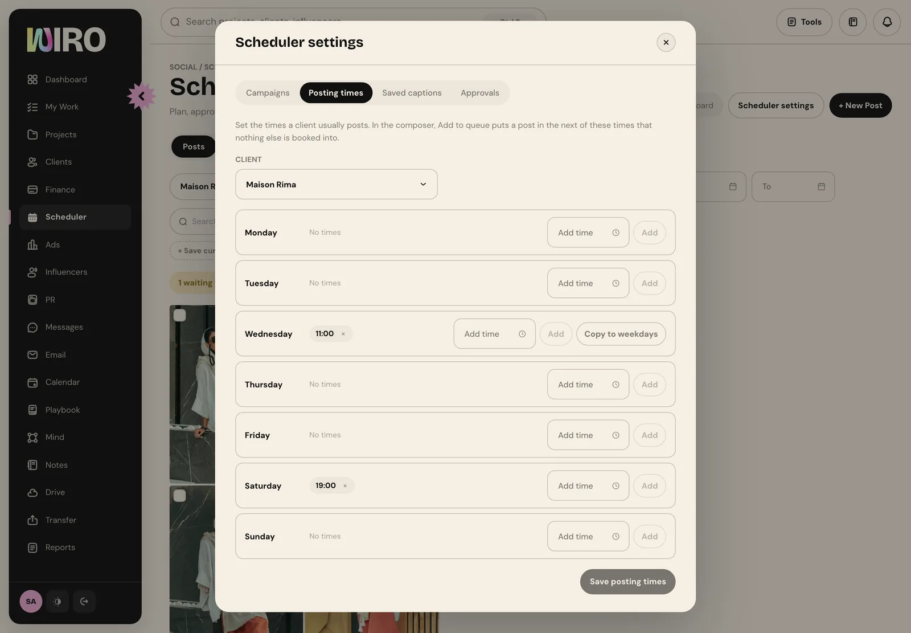Open the Maison Rima client dropdown
Image resolution: width=911 pixels, height=633 pixels.
click(337, 185)
